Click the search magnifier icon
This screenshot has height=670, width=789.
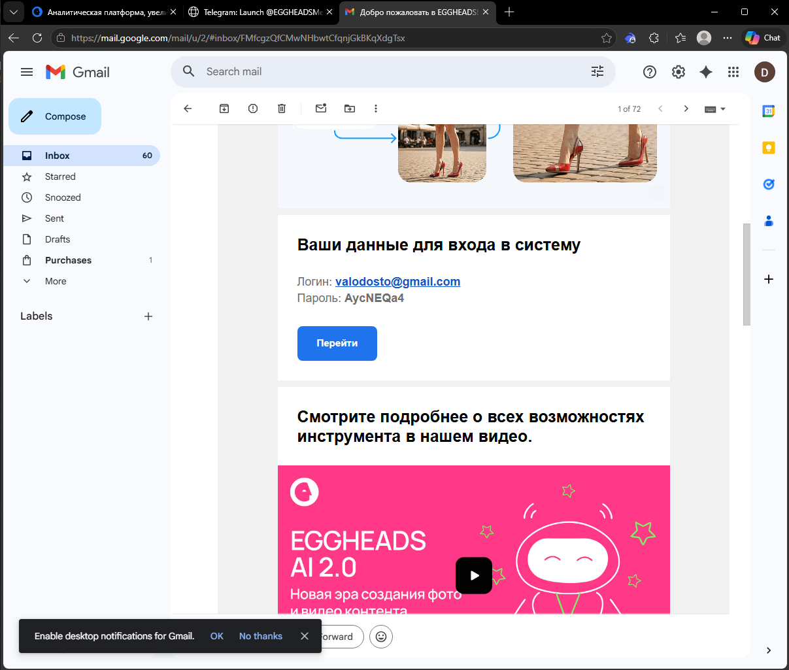coord(189,72)
